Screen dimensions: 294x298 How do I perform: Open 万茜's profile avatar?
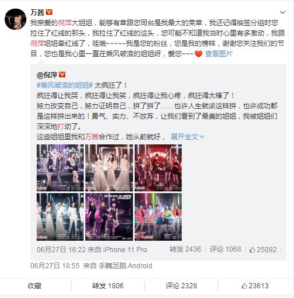point(15,19)
